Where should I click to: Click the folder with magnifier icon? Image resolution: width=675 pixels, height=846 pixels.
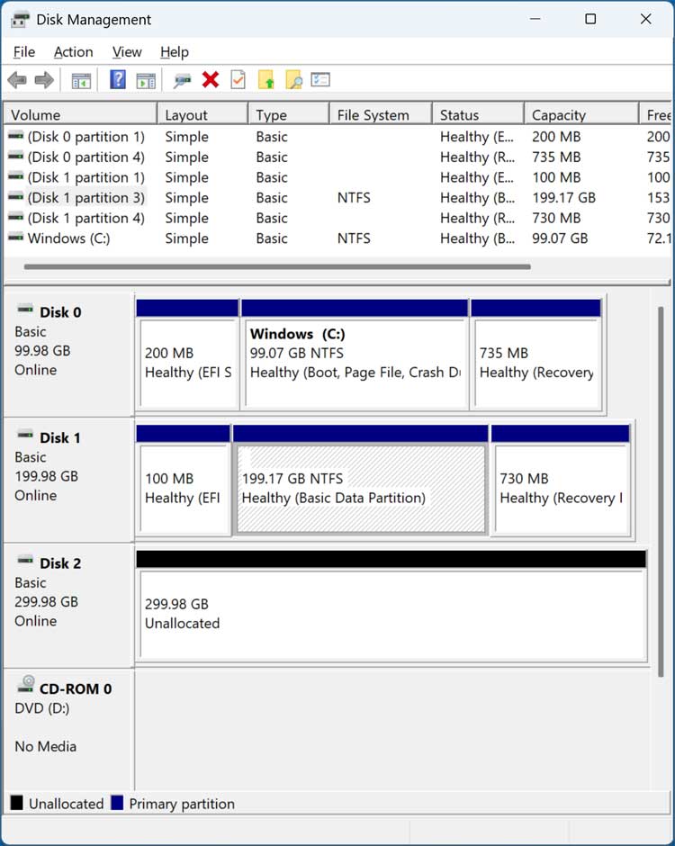point(293,80)
